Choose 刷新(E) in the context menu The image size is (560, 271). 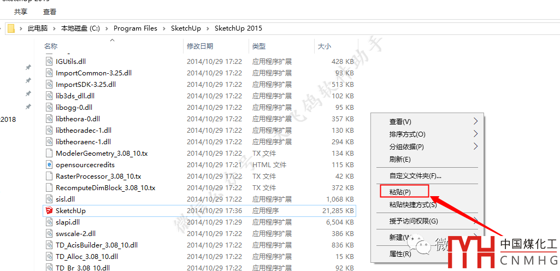pos(400,159)
